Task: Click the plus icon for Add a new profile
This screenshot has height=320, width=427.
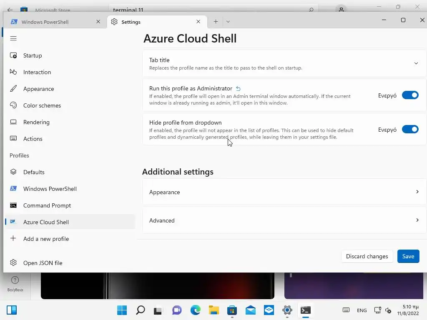Action: [x=13, y=239]
